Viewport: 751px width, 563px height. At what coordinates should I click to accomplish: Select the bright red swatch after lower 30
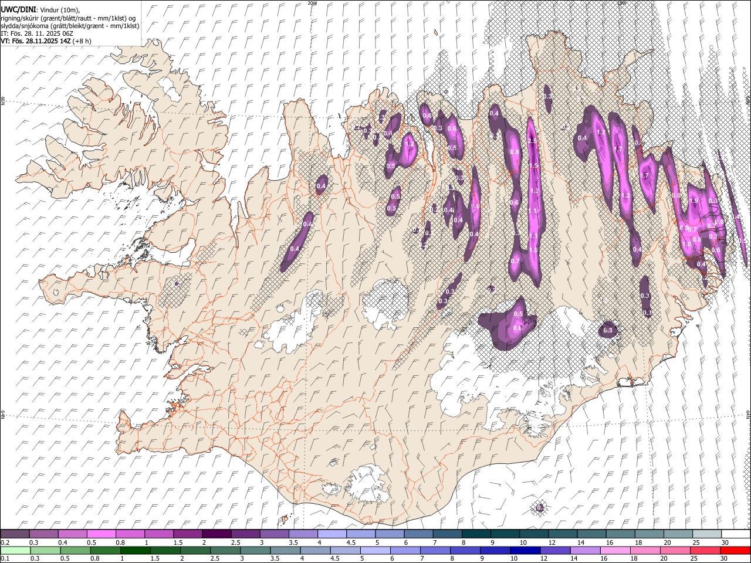click(735, 551)
